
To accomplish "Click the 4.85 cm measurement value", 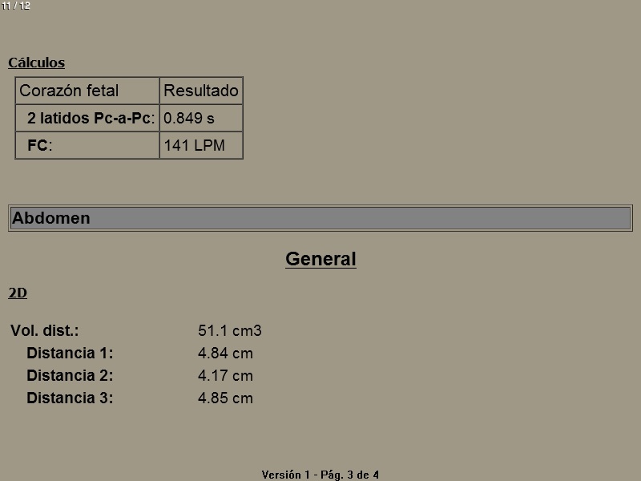I will pyautogui.click(x=225, y=398).
